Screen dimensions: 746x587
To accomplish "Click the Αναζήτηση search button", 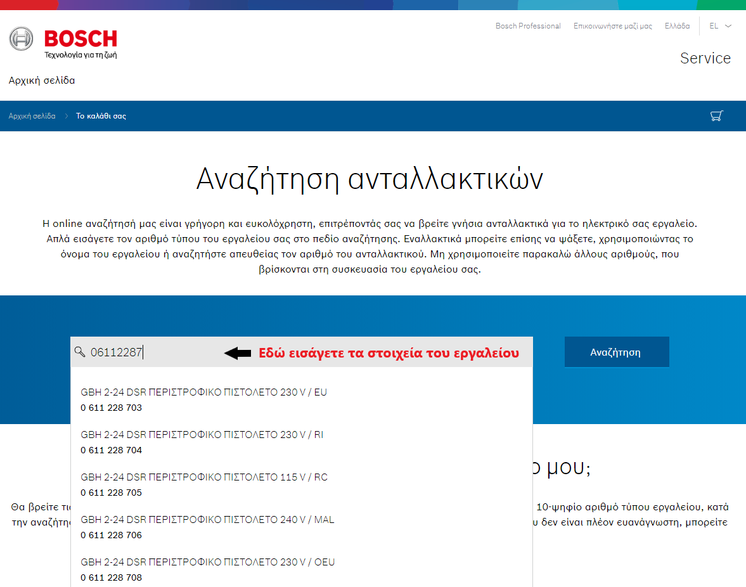I will click(x=617, y=352).
